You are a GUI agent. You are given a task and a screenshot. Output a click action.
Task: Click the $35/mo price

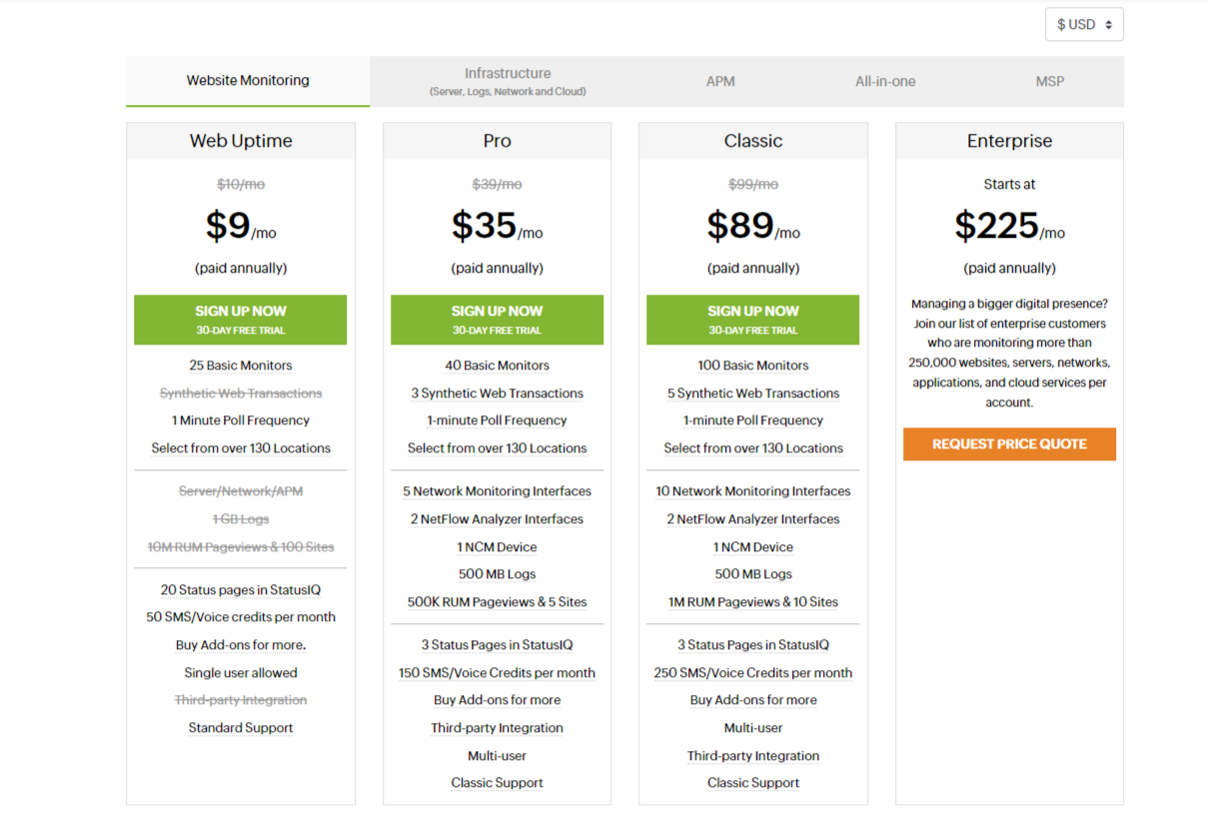[497, 226]
